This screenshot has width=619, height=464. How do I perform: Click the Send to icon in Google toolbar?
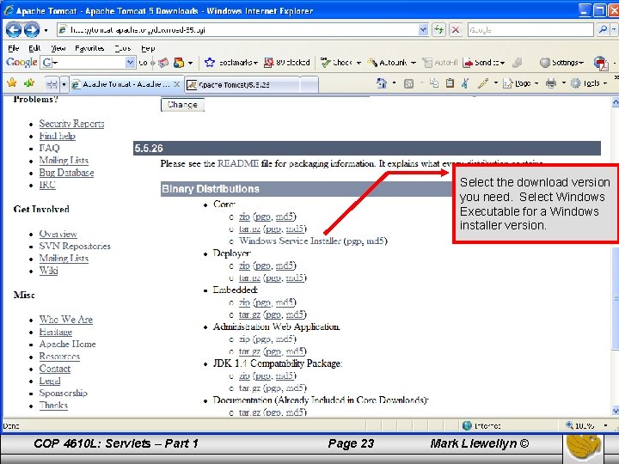(468, 63)
